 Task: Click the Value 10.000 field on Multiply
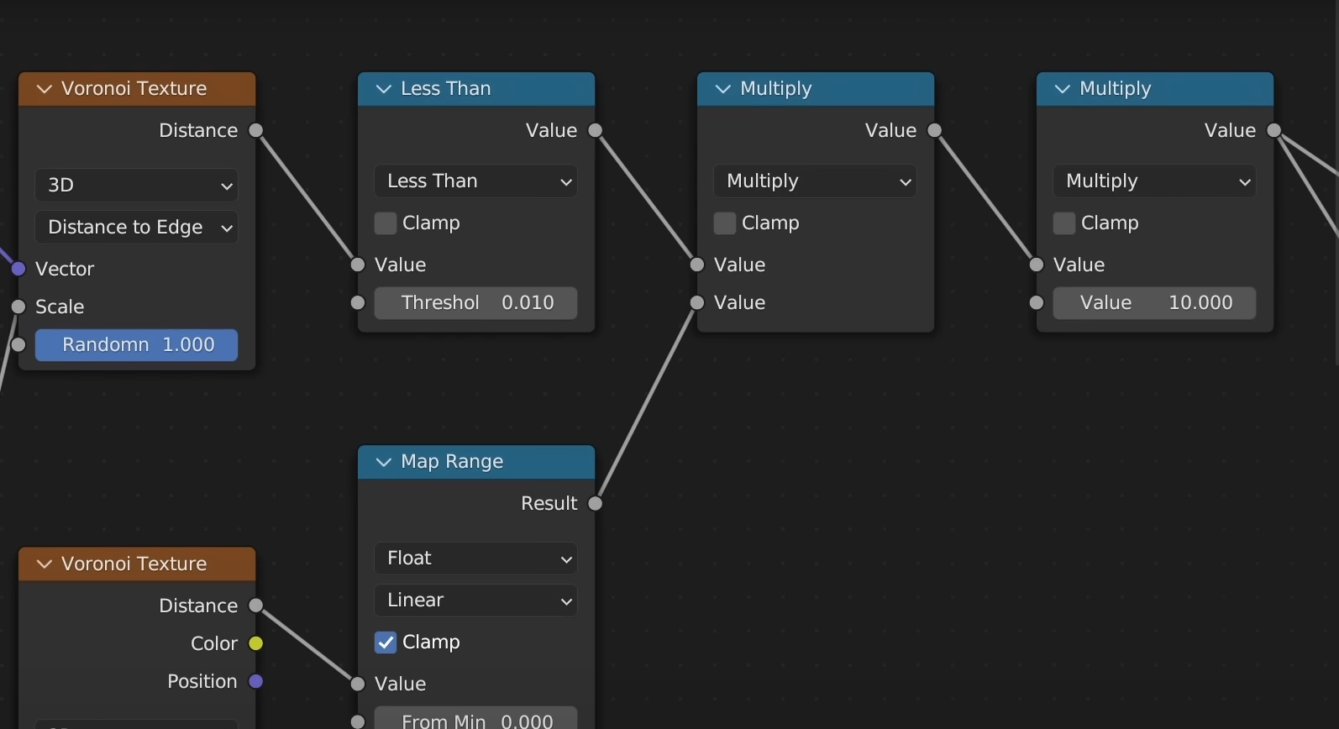[x=1154, y=302]
